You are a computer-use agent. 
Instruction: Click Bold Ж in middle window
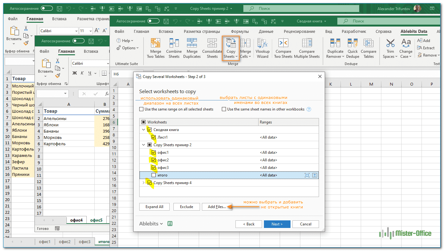(x=75, y=73)
